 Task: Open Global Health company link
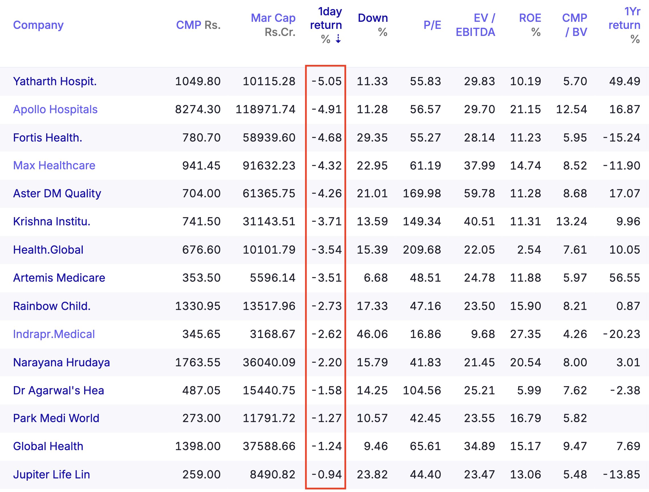pos(48,446)
